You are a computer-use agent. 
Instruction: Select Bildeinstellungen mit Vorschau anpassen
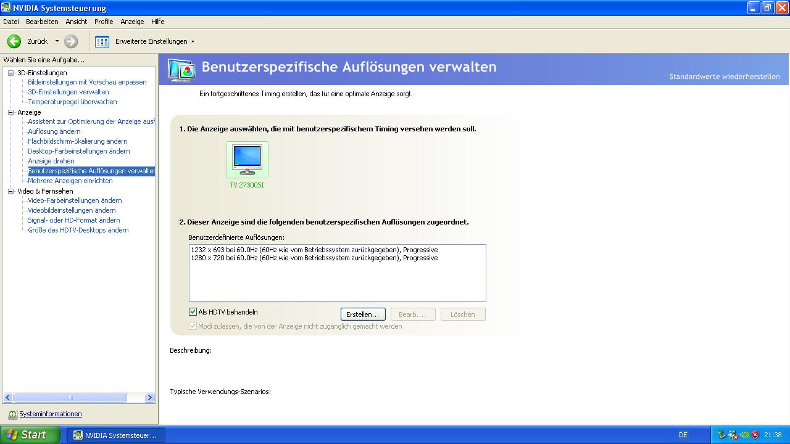pyautogui.click(x=87, y=82)
